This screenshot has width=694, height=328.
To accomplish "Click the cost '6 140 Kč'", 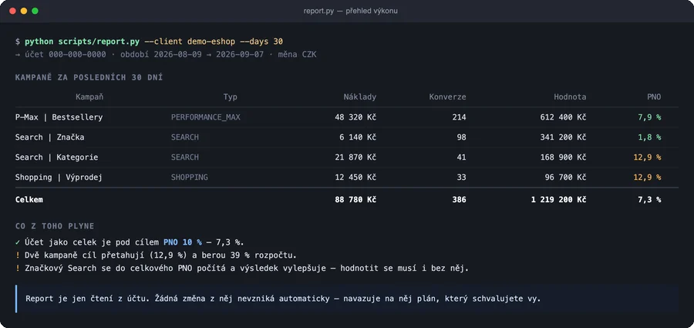I will click(358, 137).
